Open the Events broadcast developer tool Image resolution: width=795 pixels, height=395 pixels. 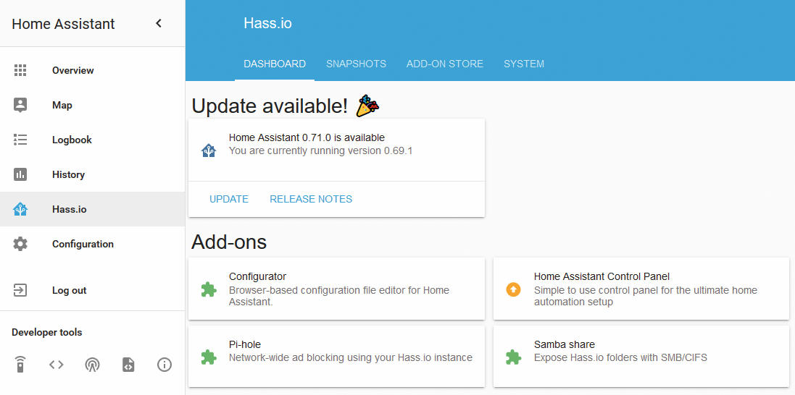pos(92,364)
